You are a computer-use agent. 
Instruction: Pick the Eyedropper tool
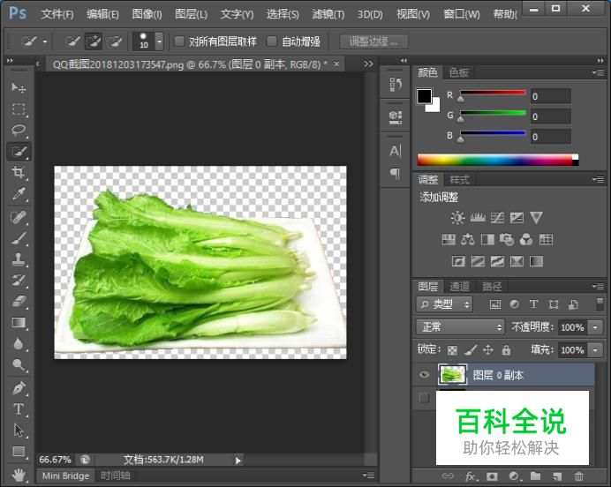tap(19, 195)
